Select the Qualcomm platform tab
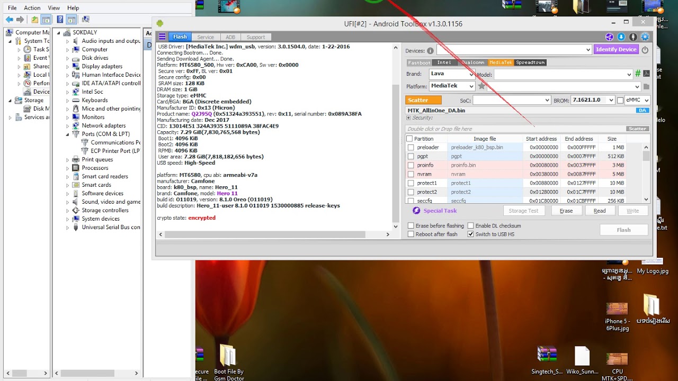Viewport: 678px width, 381px height. 472,62
